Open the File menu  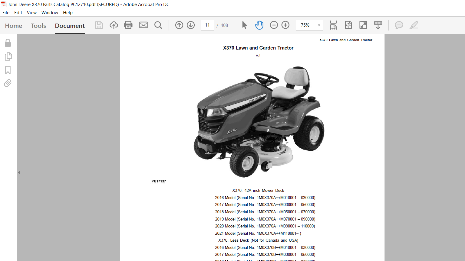pyautogui.click(x=6, y=13)
